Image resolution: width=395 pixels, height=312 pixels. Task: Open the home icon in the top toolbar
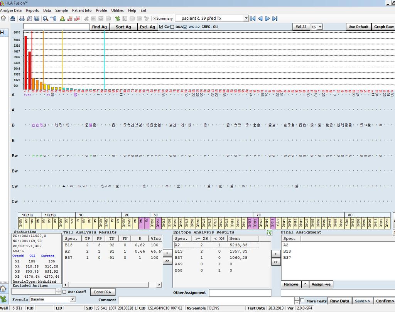(3, 18)
